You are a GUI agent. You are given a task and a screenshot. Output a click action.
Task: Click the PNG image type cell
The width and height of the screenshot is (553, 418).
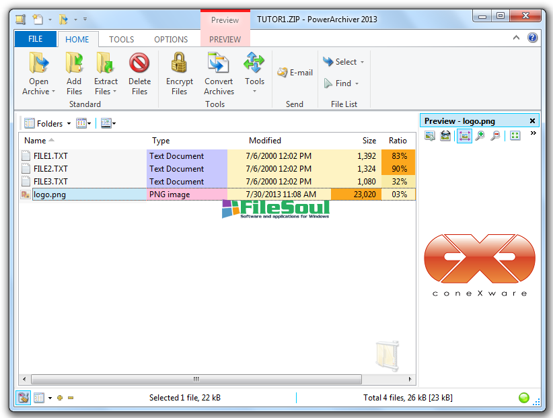187,195
